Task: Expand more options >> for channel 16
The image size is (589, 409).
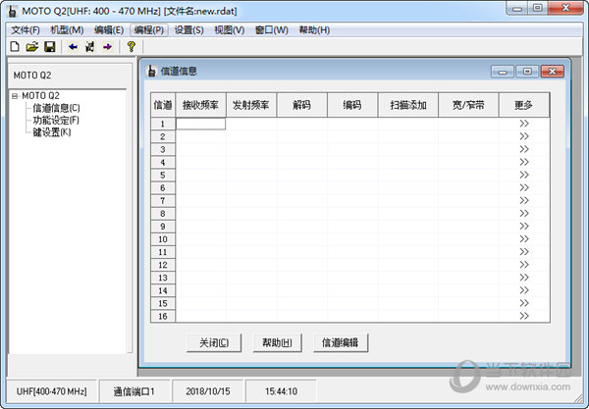Action: pyautogui.click(x=524, y=316)
